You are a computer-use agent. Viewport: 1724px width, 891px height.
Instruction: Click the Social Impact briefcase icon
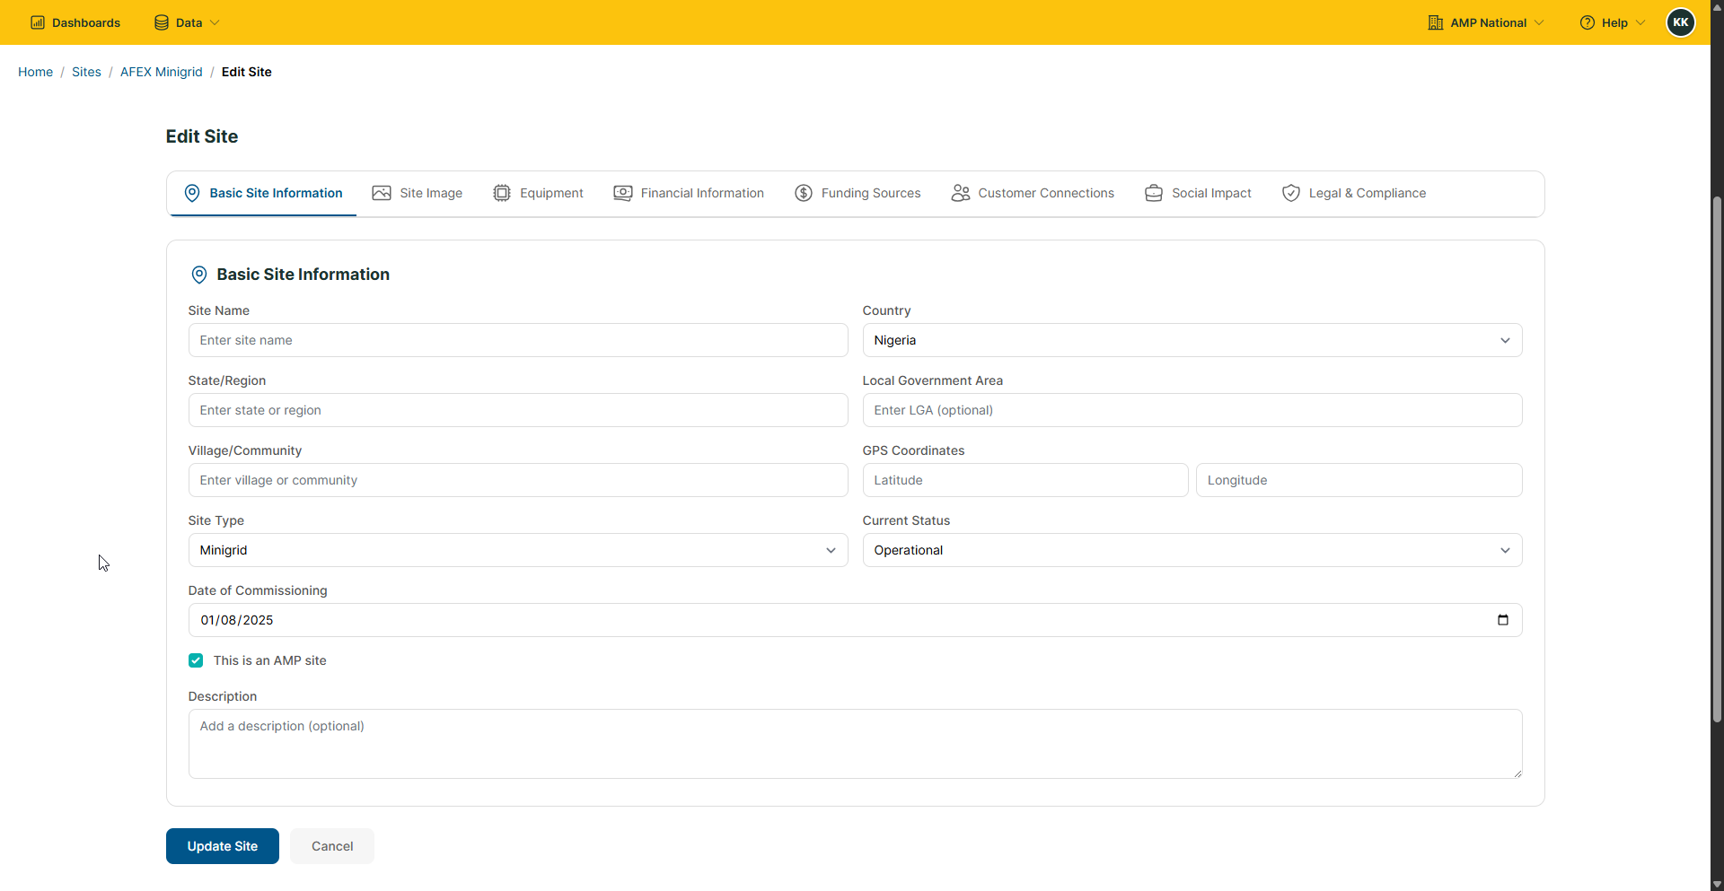point(1154,193)
